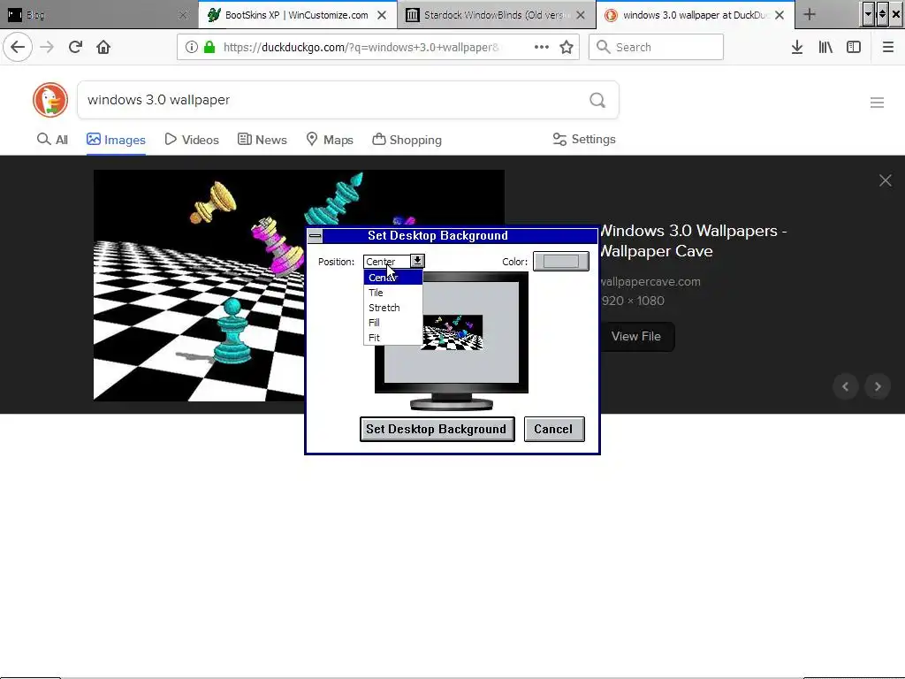Select the All search category

coord(52,140)
